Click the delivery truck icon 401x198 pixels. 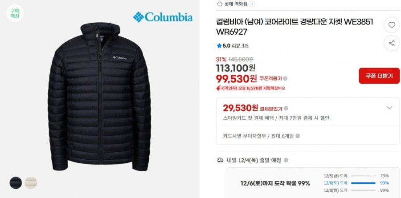click(x=220, y=160)
